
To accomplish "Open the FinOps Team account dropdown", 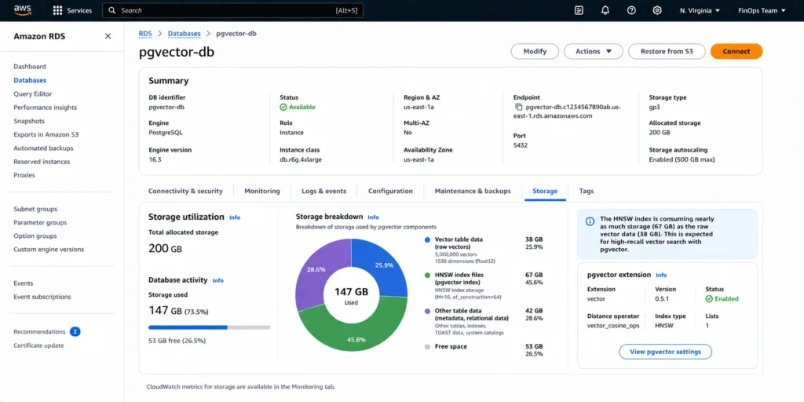I will point(762,10).
